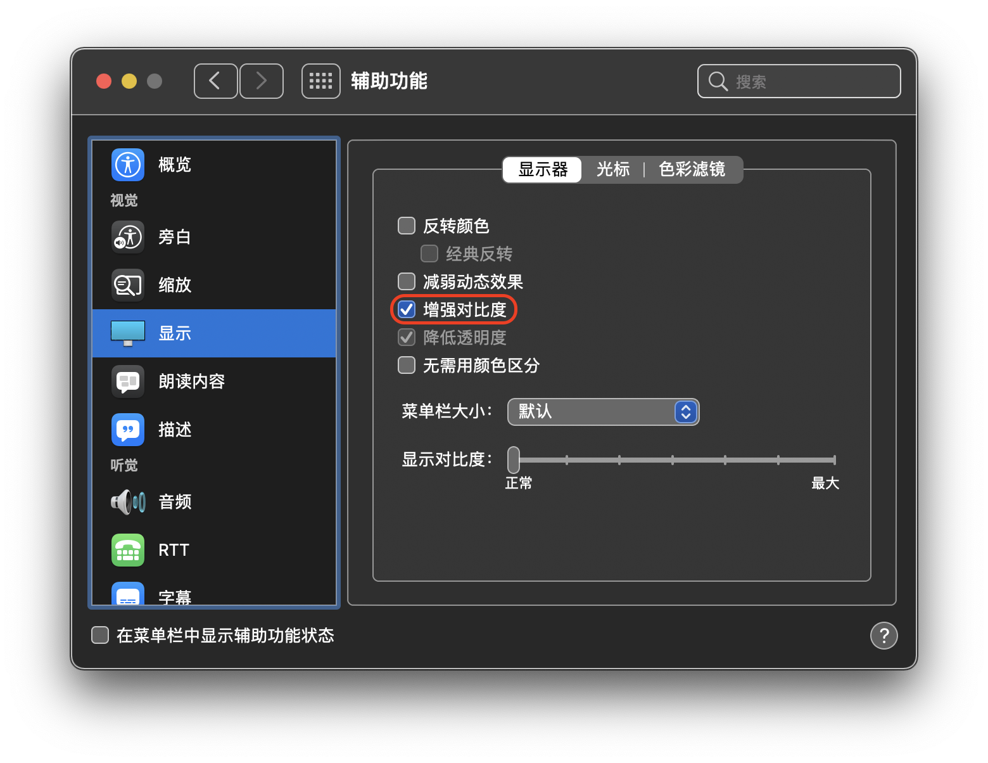Open the 描述 descriptions icon
The width and height of the screenshot is (988, 763).
(x=128, y=430)
